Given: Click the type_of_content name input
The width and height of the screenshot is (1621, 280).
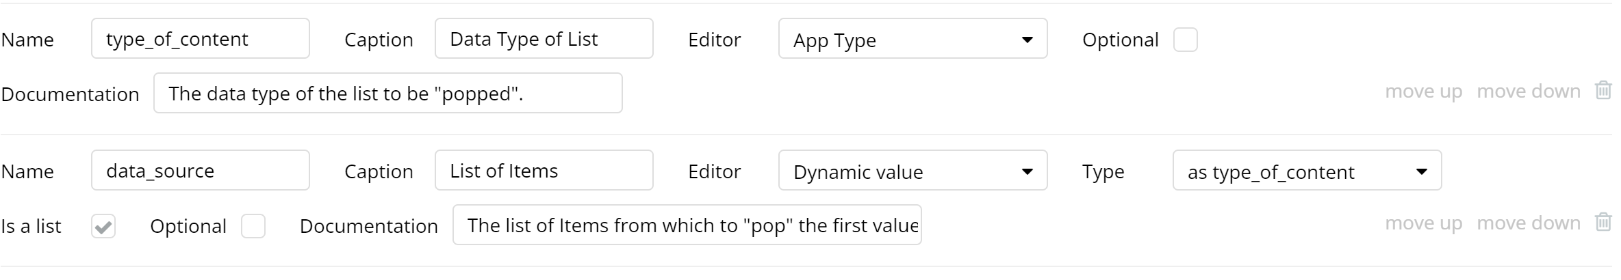Looking at the screenshot, I should 200,39.
